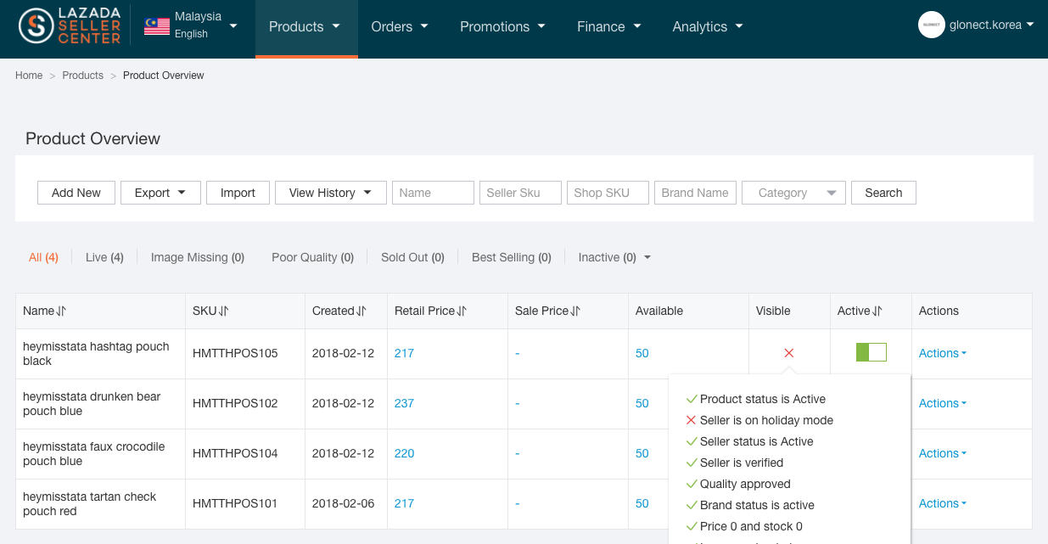Click red X visible icon for hashtag pouch
The width and height of the screenshot is (1048, 544).
tap(789, 353)
